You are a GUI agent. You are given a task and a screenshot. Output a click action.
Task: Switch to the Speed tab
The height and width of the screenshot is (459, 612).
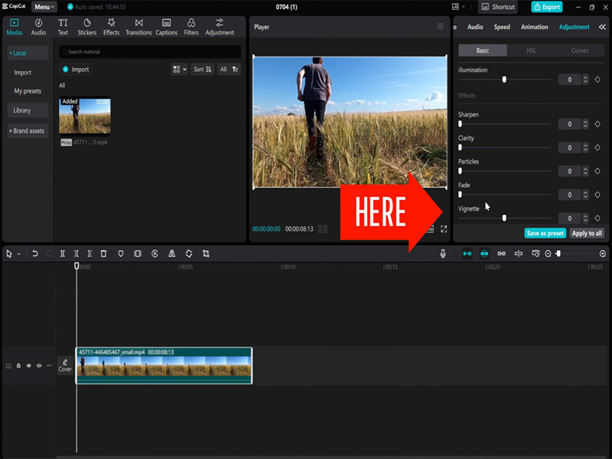pos(502,27)
